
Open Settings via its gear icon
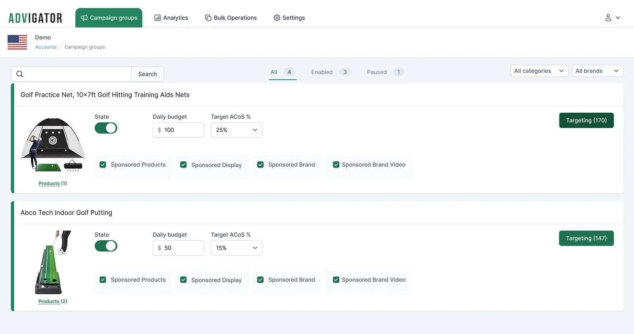(x=277, y=18)
